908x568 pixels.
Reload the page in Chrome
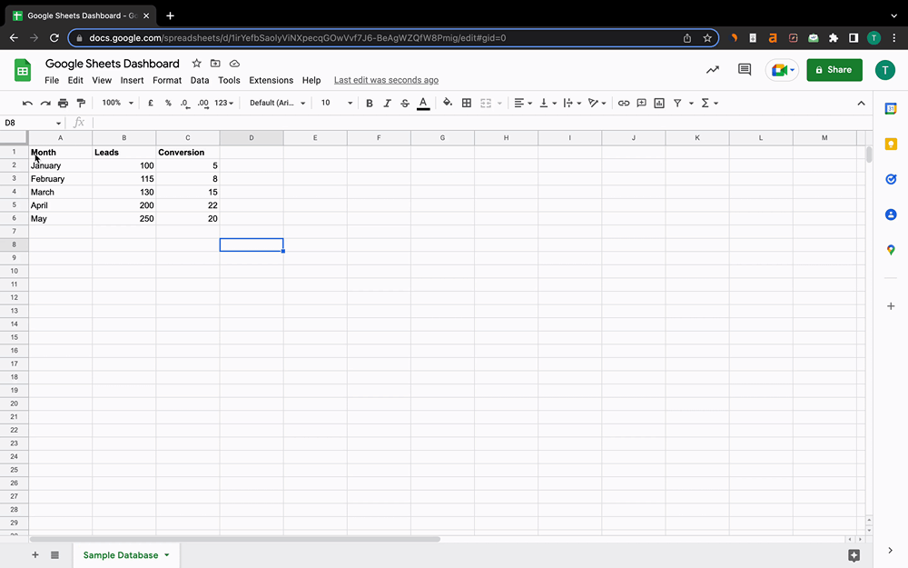[54, 38]
